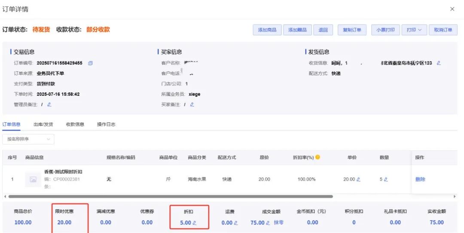Click the 所属业务员 value xiege
The height and width of the screenshot is (233, 464).
pos(195,94)
